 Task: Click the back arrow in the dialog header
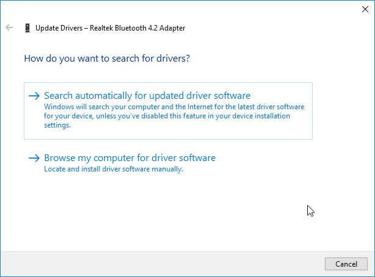[x=9, y=27]
